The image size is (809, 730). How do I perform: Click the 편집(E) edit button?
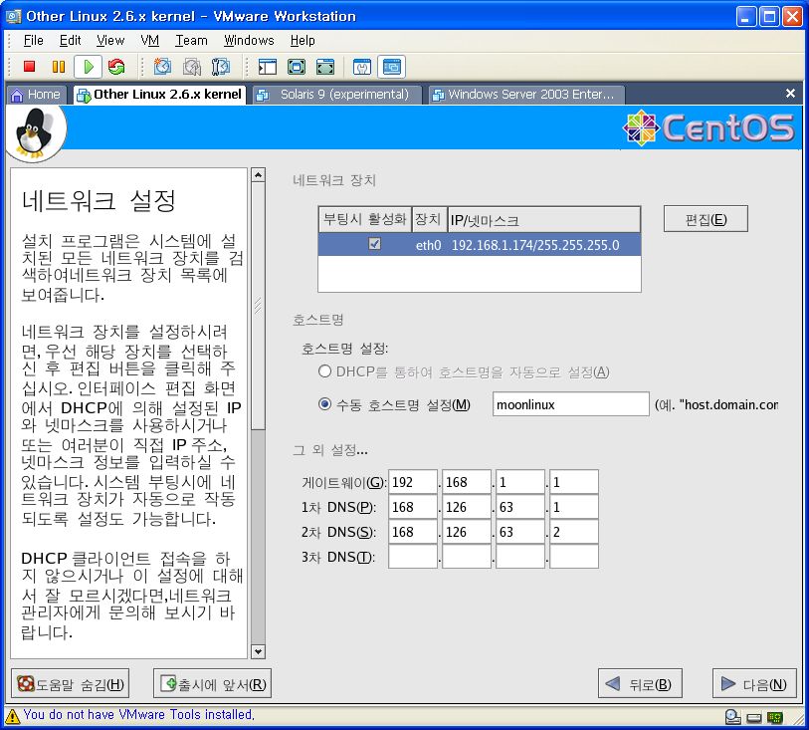tap(705, 219)
